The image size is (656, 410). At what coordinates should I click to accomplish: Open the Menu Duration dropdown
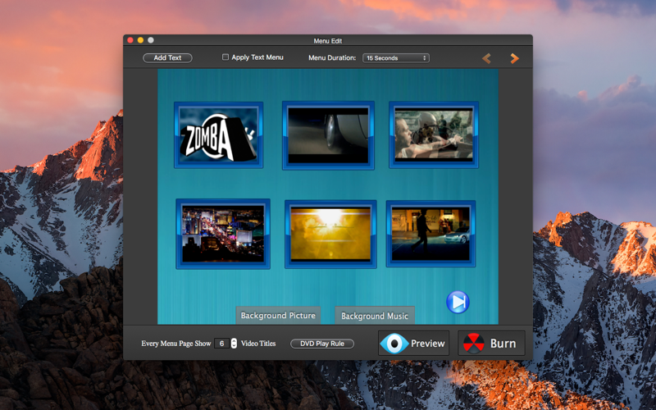(x=396, y=58)
